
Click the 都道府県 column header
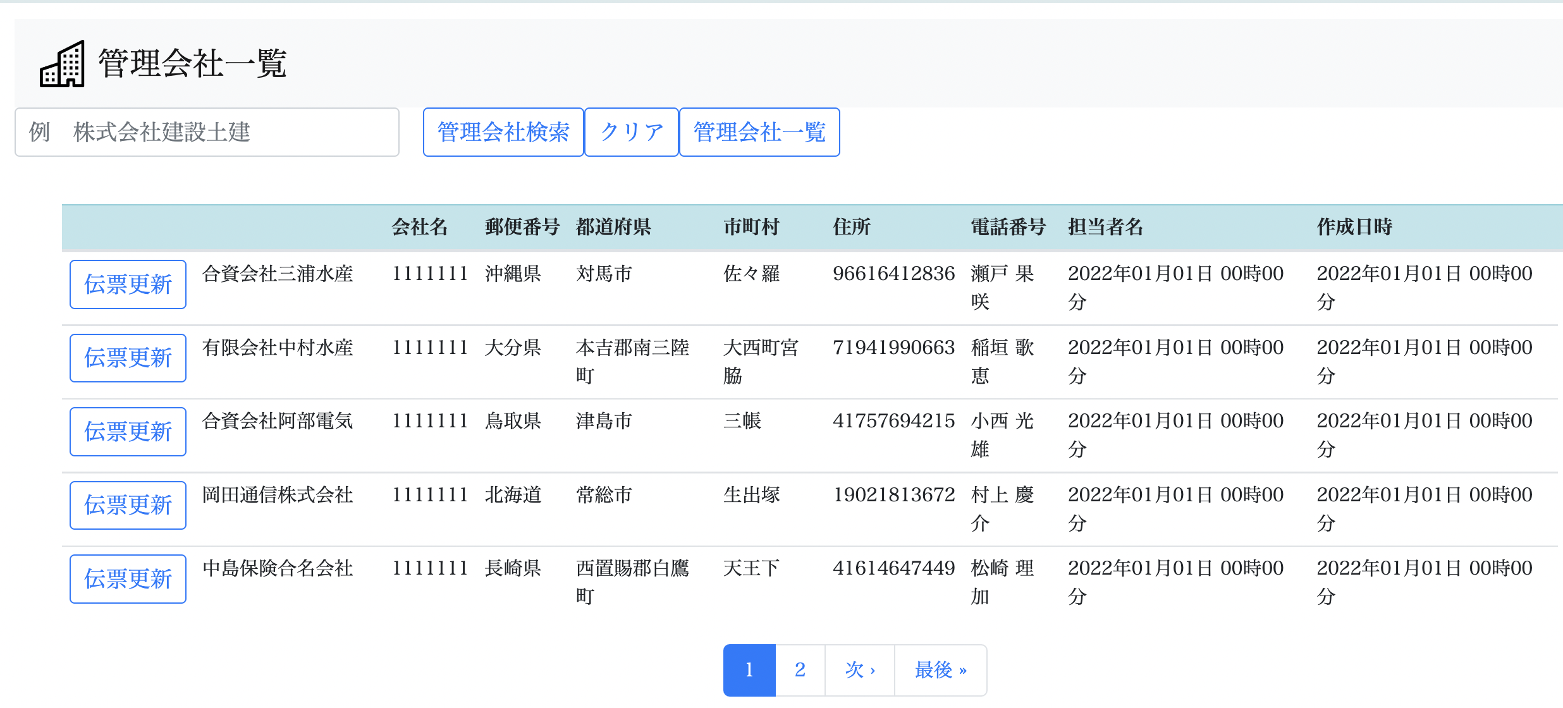(x=613, y=227)
